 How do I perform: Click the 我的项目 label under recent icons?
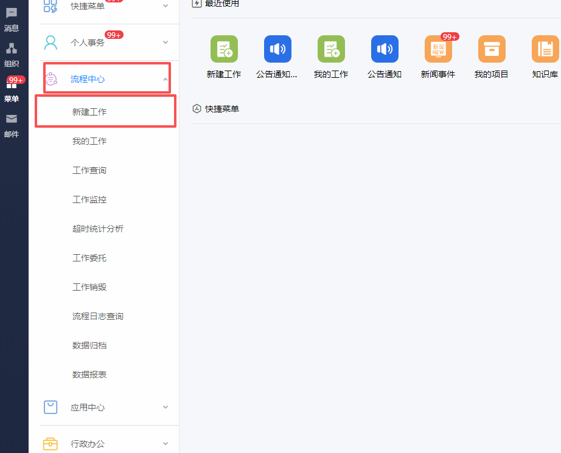pos(492,74)
